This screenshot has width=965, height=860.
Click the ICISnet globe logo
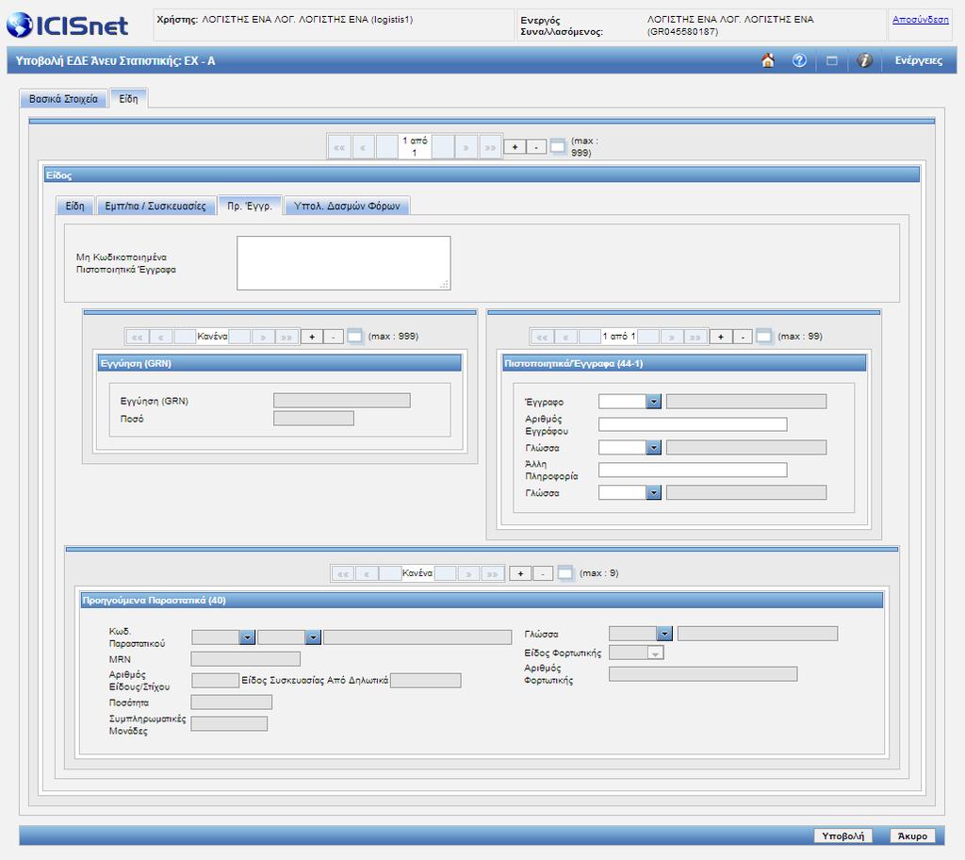pyautogui.click(x=67, y=25)
